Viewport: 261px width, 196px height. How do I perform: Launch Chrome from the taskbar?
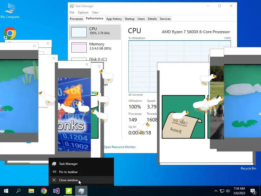[x=44, y=191]
